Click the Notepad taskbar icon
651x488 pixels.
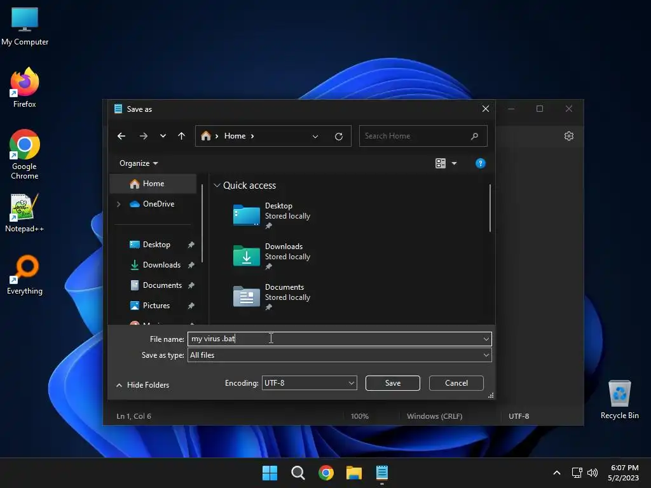pyautogui.click(x=382, y=473)
